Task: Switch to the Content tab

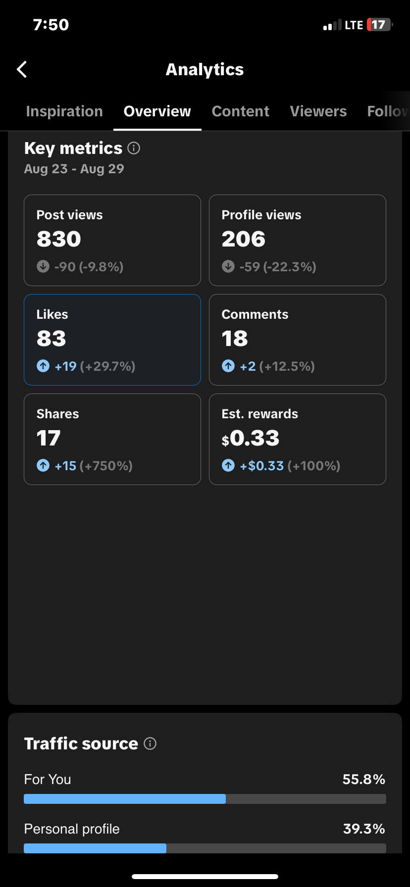Action: [x=241, y=111]
